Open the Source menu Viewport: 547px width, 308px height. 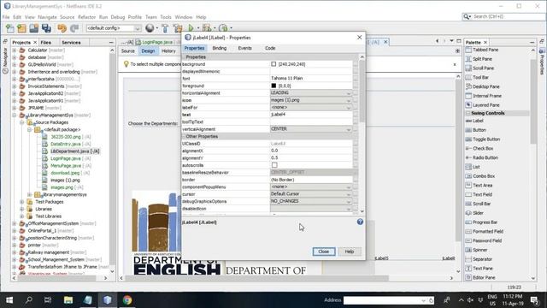pyautogui.click(x=67, y=17)
